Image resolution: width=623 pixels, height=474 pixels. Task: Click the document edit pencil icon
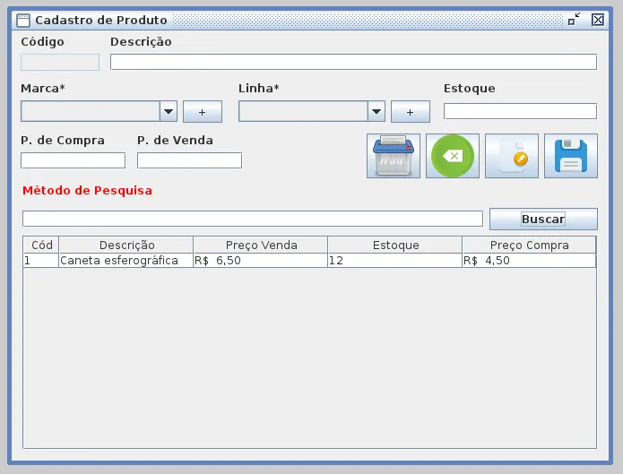click(512, 156)
